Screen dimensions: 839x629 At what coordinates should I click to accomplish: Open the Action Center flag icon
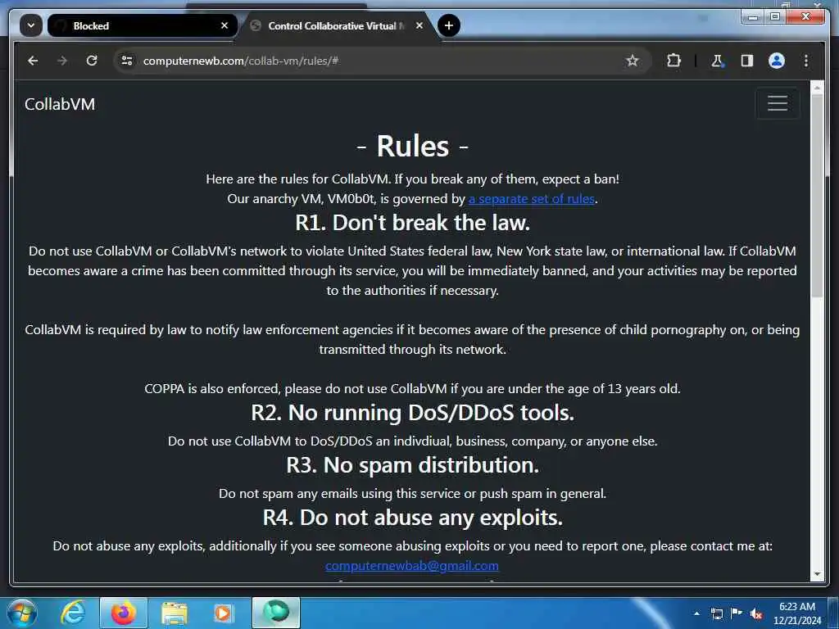(x=737, y=613)
